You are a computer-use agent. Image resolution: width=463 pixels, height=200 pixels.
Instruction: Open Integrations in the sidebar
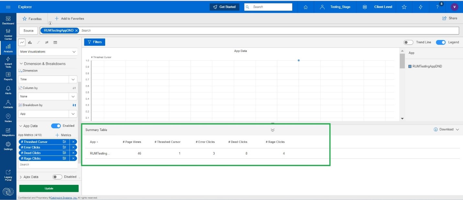click(x=8, y=132)
